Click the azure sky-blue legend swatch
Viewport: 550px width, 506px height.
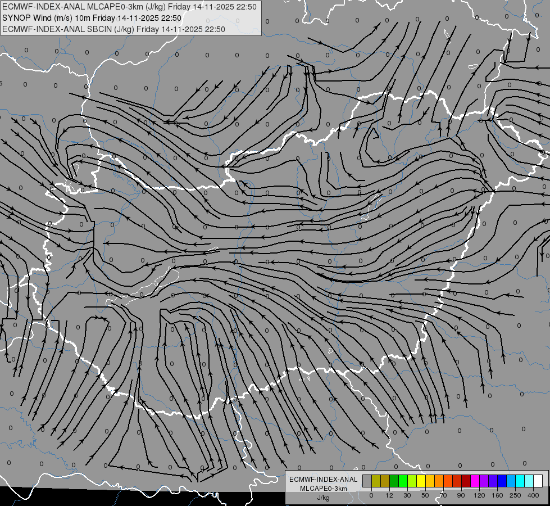click(x=511, y=481)
